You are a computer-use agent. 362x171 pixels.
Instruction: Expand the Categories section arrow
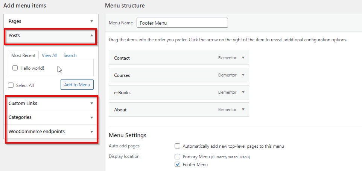(92, 117)
